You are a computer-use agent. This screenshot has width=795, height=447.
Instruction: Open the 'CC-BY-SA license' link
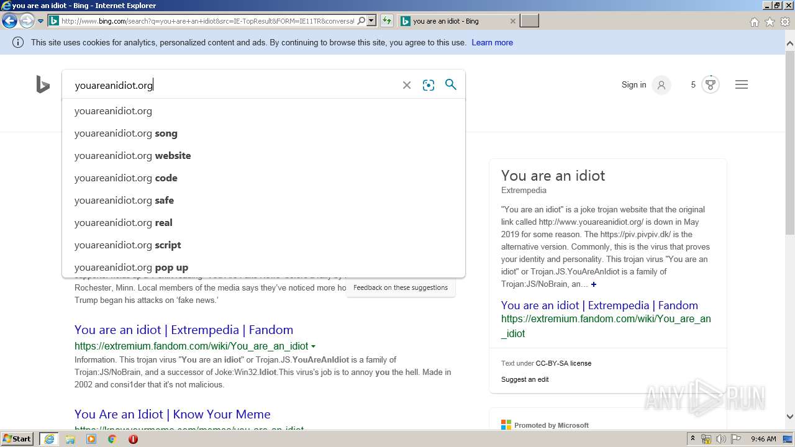563,363
